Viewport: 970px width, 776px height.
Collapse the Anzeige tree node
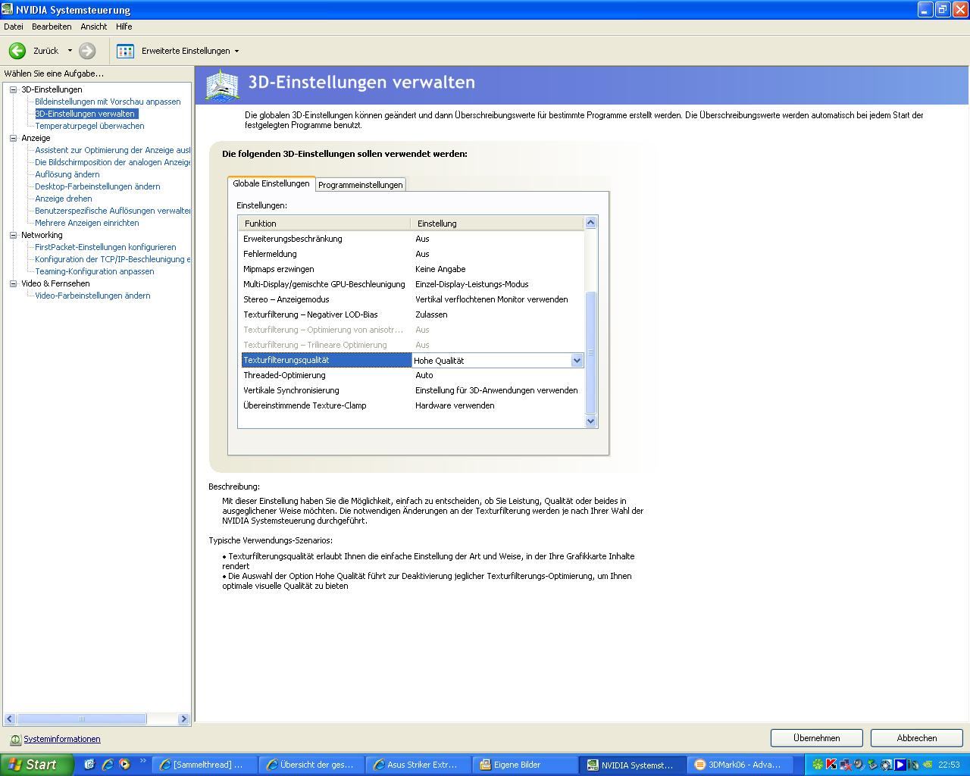tap(13, 138)
